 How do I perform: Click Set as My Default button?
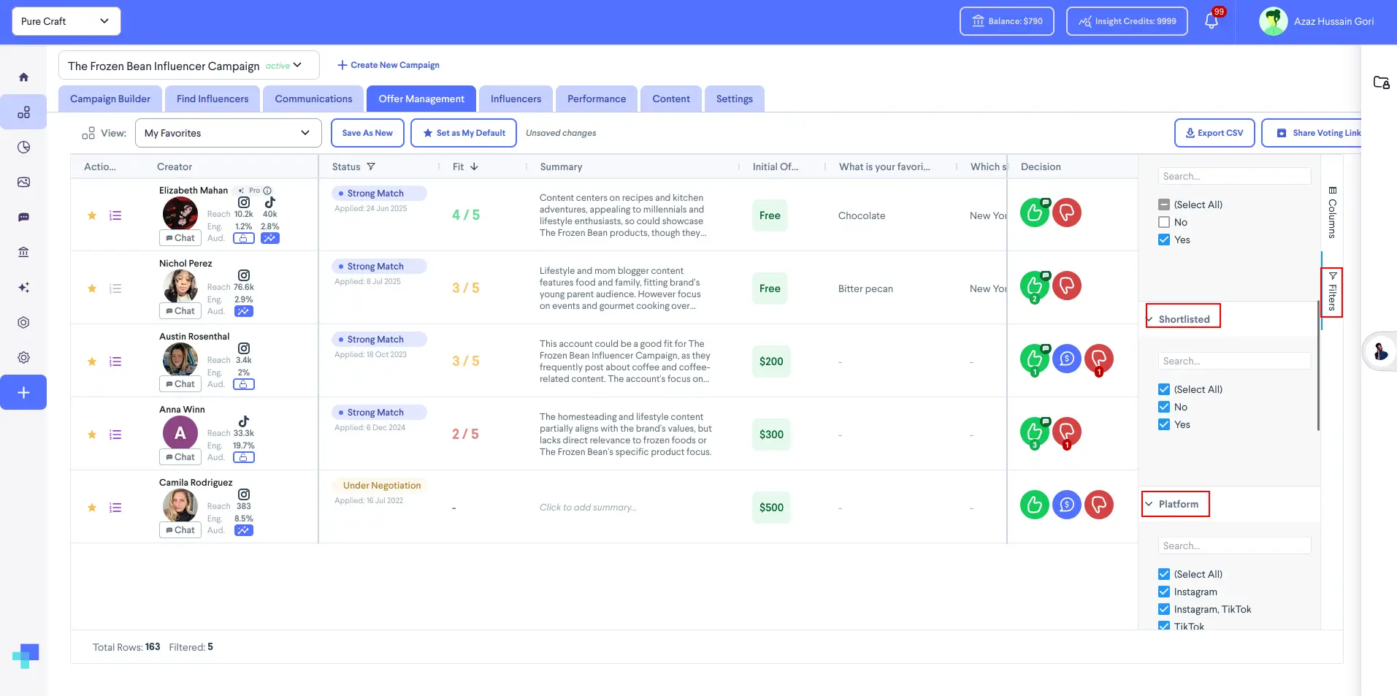tap(464, 133)
